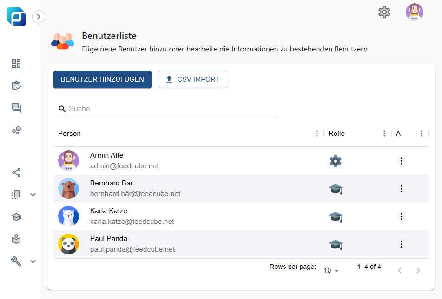
Task: Expand the sidebar with chevron button
Action: 39,17
